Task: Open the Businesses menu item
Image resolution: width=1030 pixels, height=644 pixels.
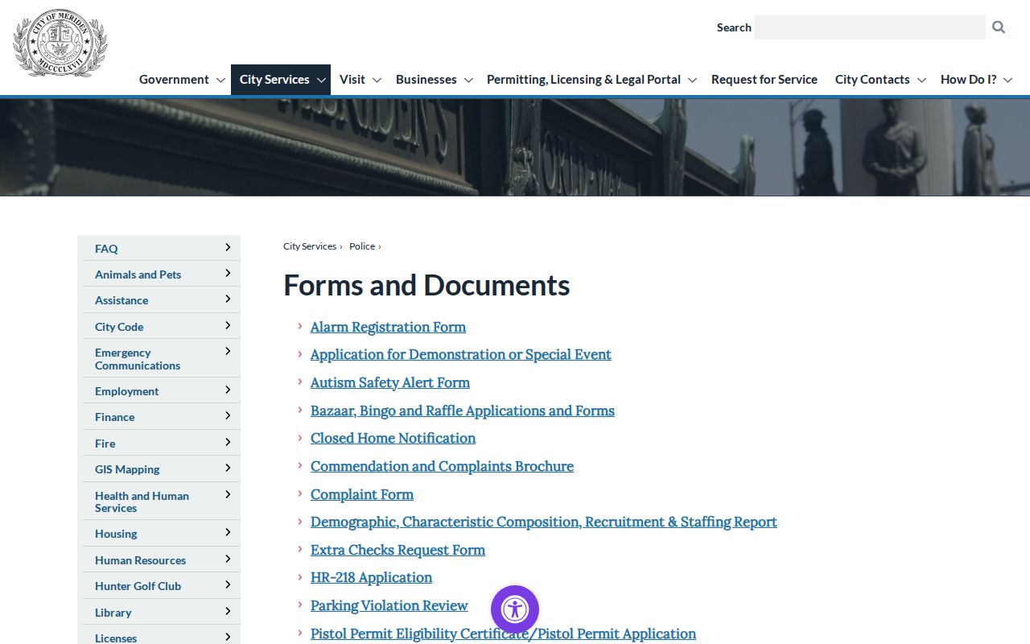Action: click(x=426, y=80)
